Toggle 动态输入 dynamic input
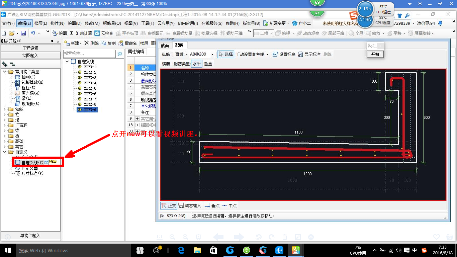The width and height of the screenshot is (457, 257). [x=190, y=205]
